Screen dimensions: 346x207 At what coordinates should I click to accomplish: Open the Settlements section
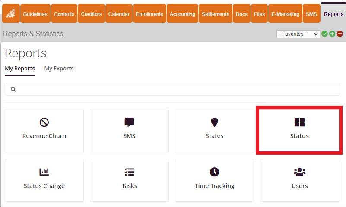pos(216,14)
